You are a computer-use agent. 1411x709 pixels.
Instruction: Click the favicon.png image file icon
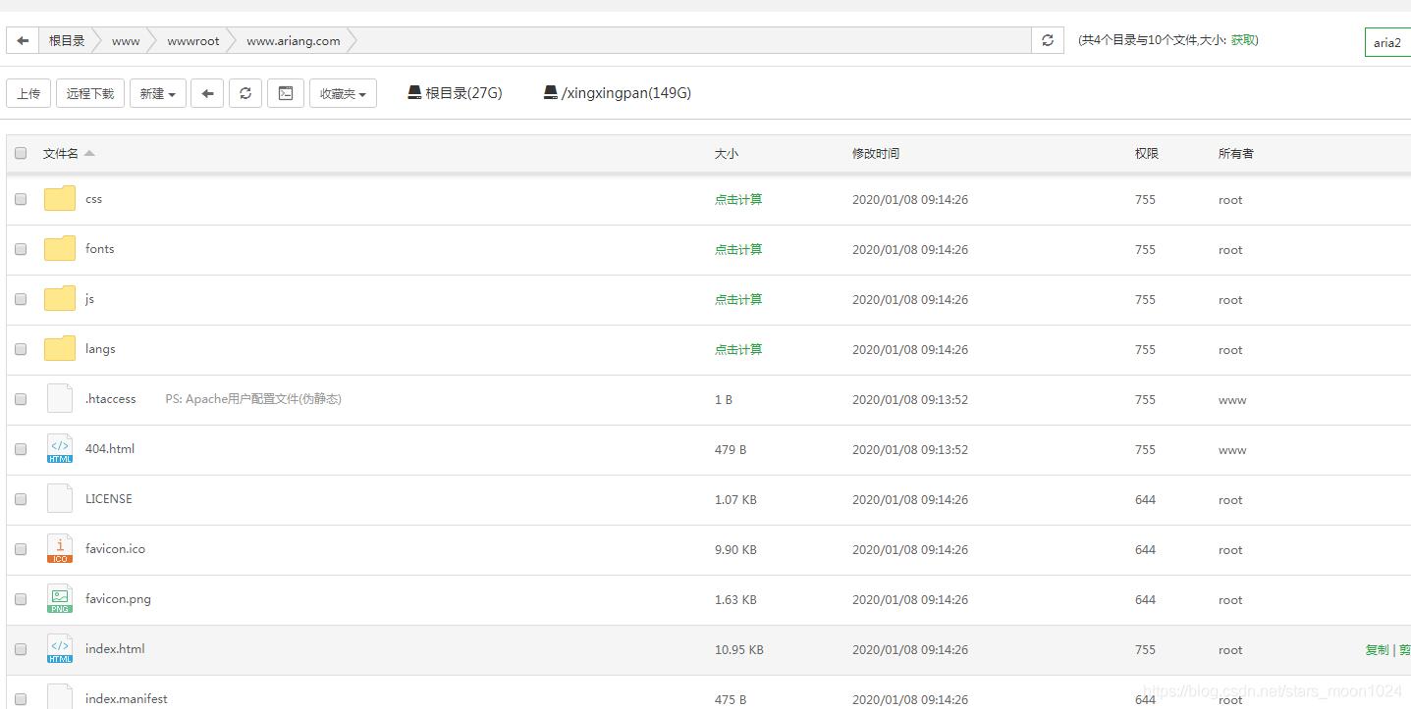pos(59,599)
